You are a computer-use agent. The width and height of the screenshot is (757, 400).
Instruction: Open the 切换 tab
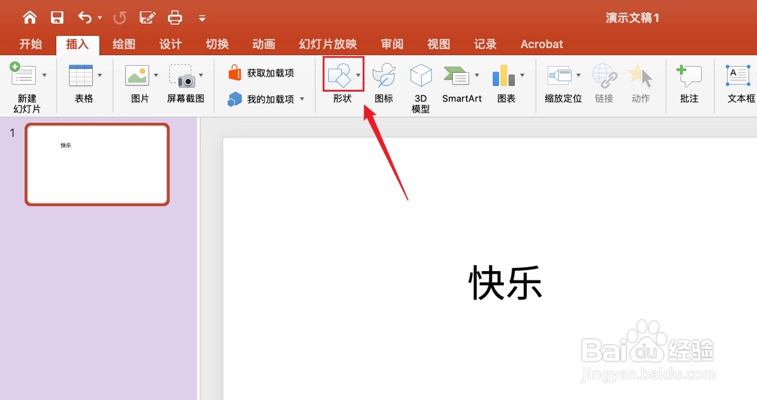pos(217,44)
